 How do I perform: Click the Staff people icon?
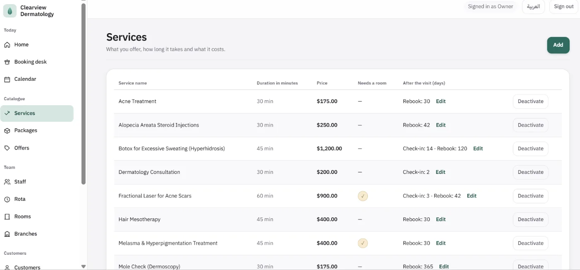(x=7, y=182)
